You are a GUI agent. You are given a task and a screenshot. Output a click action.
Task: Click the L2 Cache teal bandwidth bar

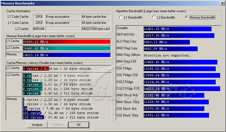66,48
